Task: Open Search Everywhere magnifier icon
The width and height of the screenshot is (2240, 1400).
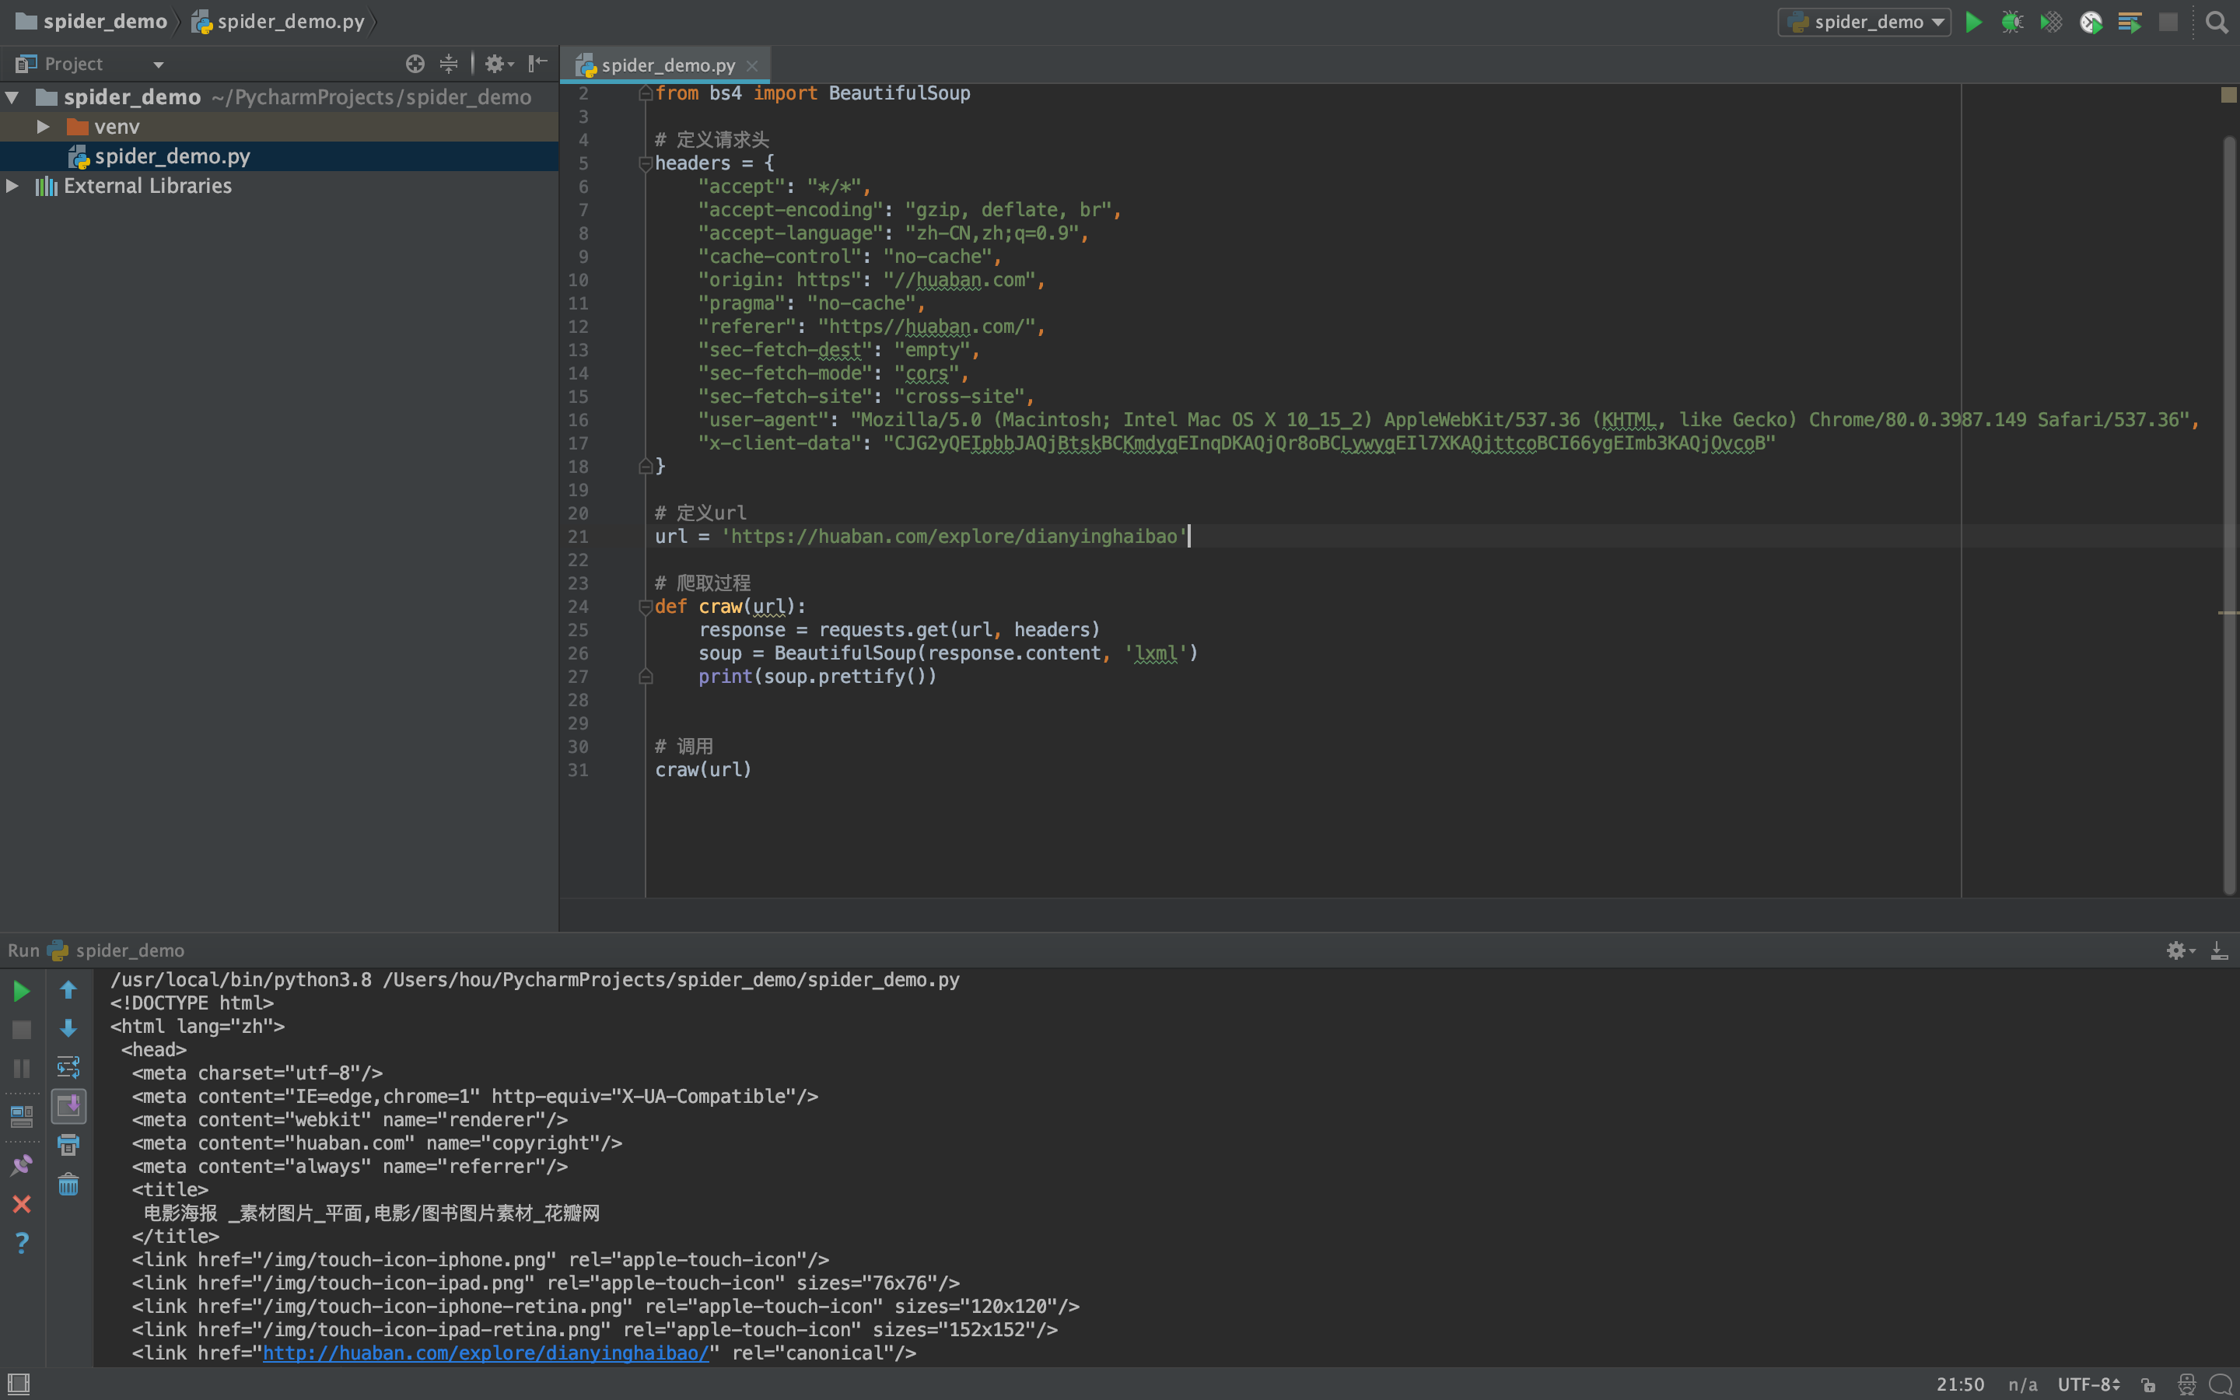Action: tap(2216, 23)
